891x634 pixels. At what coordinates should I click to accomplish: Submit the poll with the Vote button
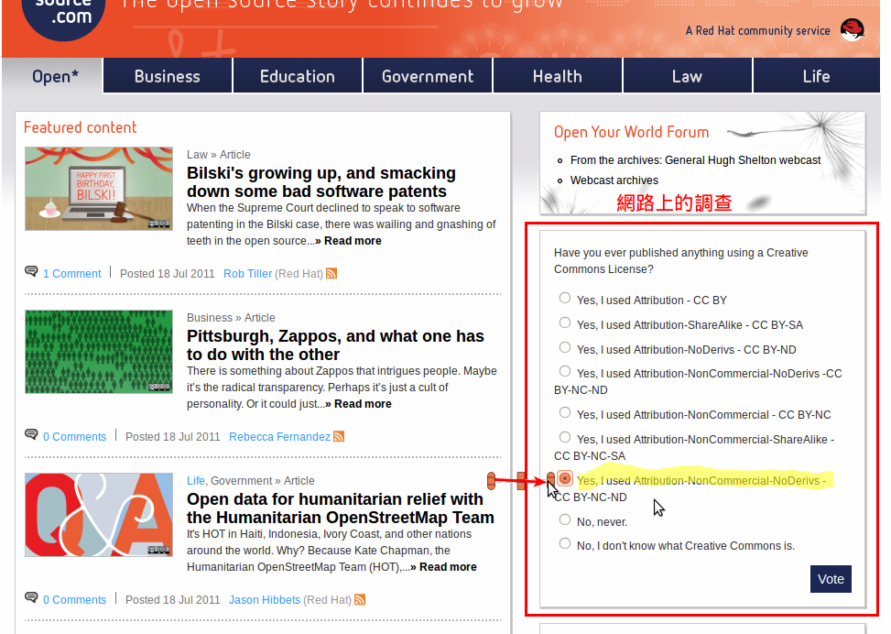pyautogui.click(x=831, y=579)
